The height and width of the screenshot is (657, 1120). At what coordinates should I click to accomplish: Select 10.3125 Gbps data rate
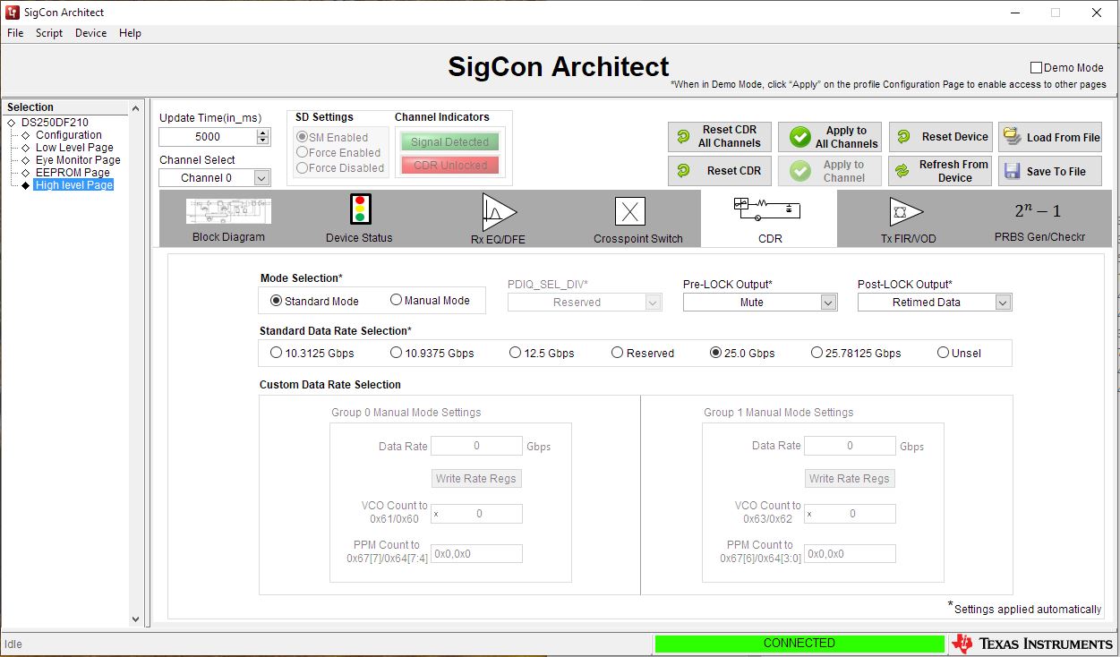276,353
